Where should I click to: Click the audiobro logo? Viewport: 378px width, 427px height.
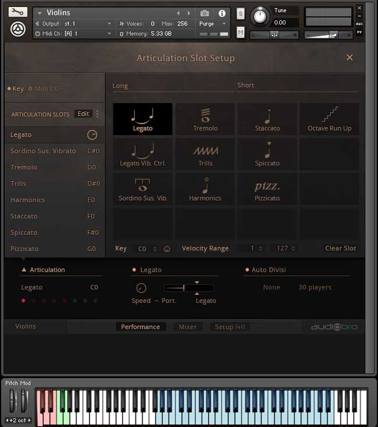pos(334,327)
